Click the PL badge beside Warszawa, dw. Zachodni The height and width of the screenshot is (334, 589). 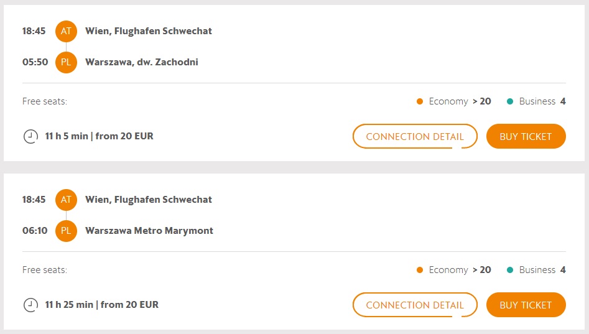(x=66, y=62)
